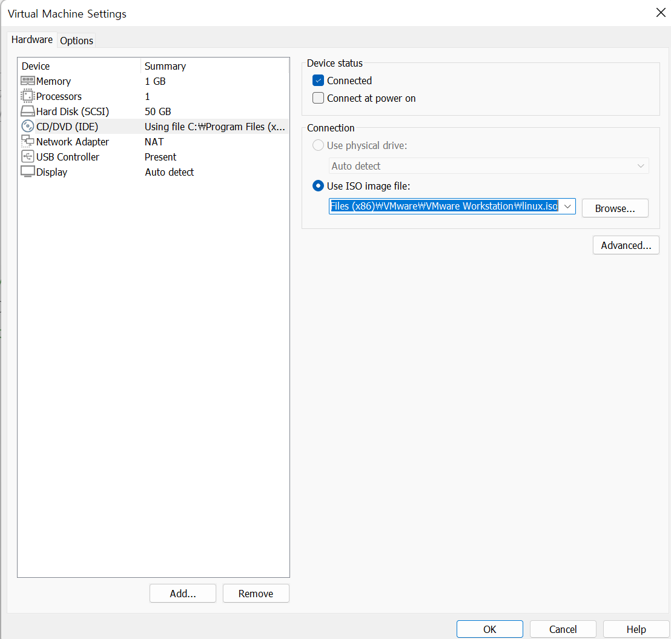
Task: Click the Display monitor icon
Action: click(28, 171)
